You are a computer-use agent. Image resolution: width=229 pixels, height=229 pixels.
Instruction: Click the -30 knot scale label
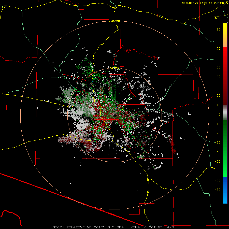tap(218, 143)
